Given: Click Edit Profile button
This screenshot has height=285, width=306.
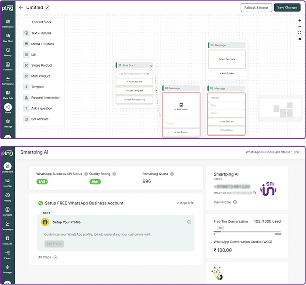Looking at the screenshot, I should pyautogui.click(x=54, y=244).
